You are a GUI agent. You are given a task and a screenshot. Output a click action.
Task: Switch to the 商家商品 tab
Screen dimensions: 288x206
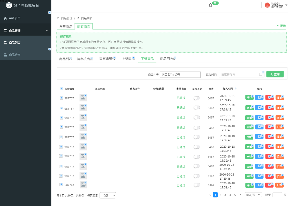click(84, 27)
